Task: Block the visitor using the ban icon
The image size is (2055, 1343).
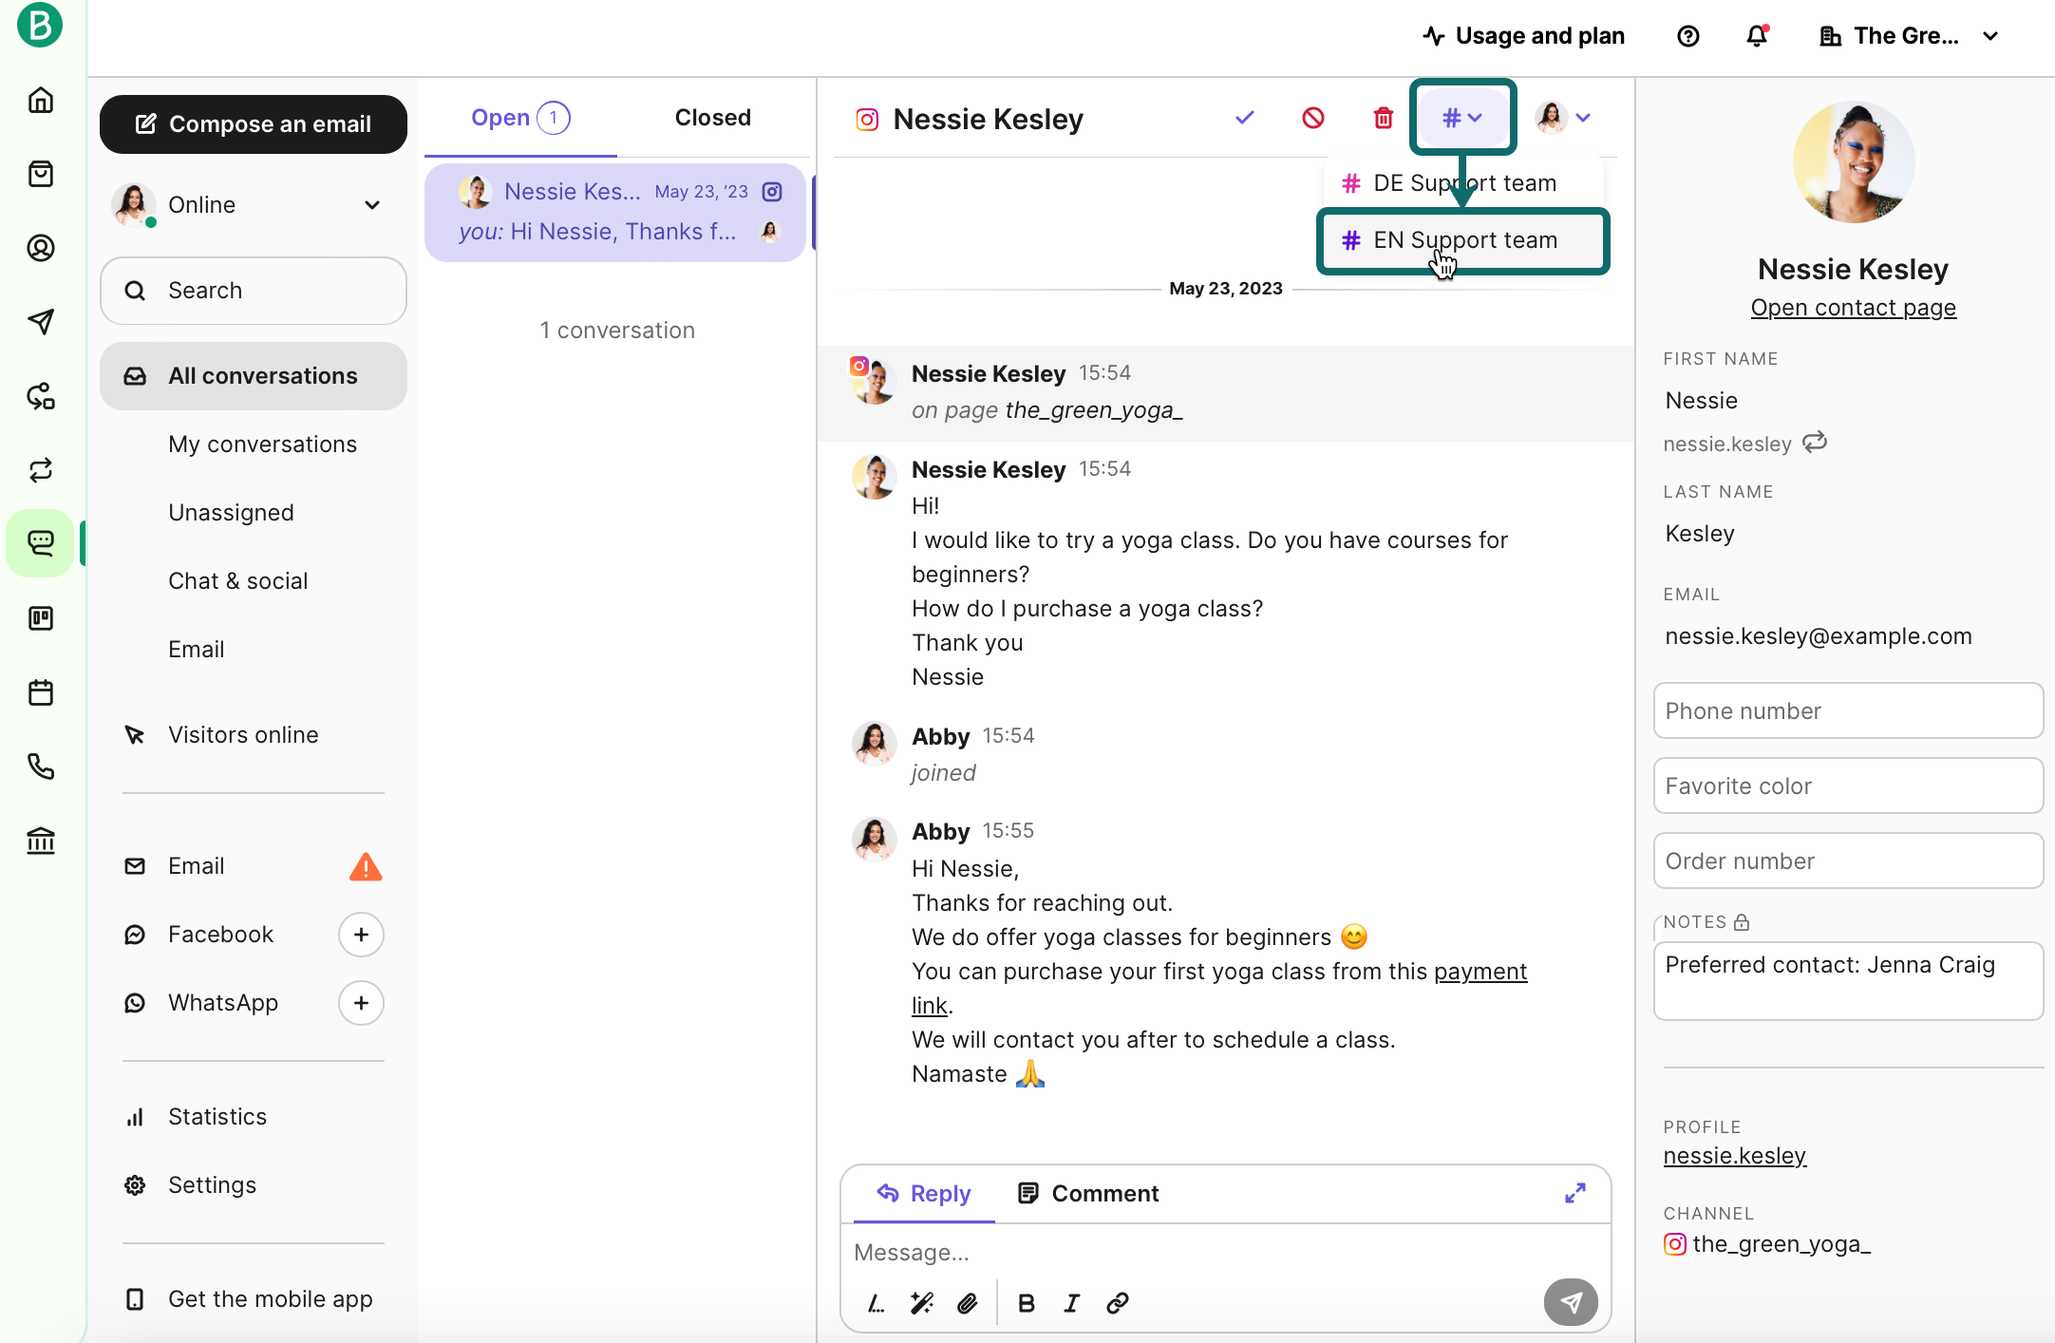Action: [1313, 118]
